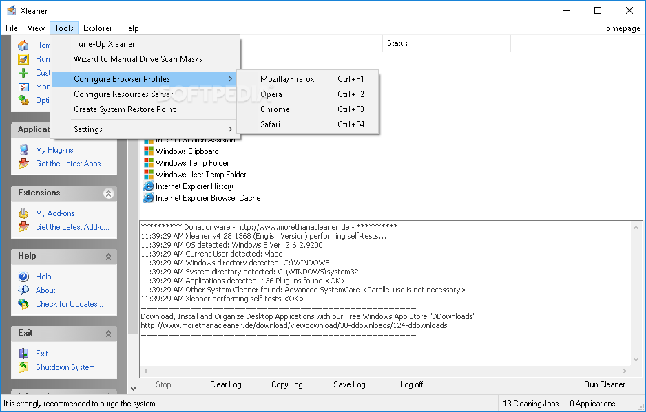Viewport: 646px width, 412px height.
Task: Click the Get the Latest Add-ons icon
Action: pos(23,226)
